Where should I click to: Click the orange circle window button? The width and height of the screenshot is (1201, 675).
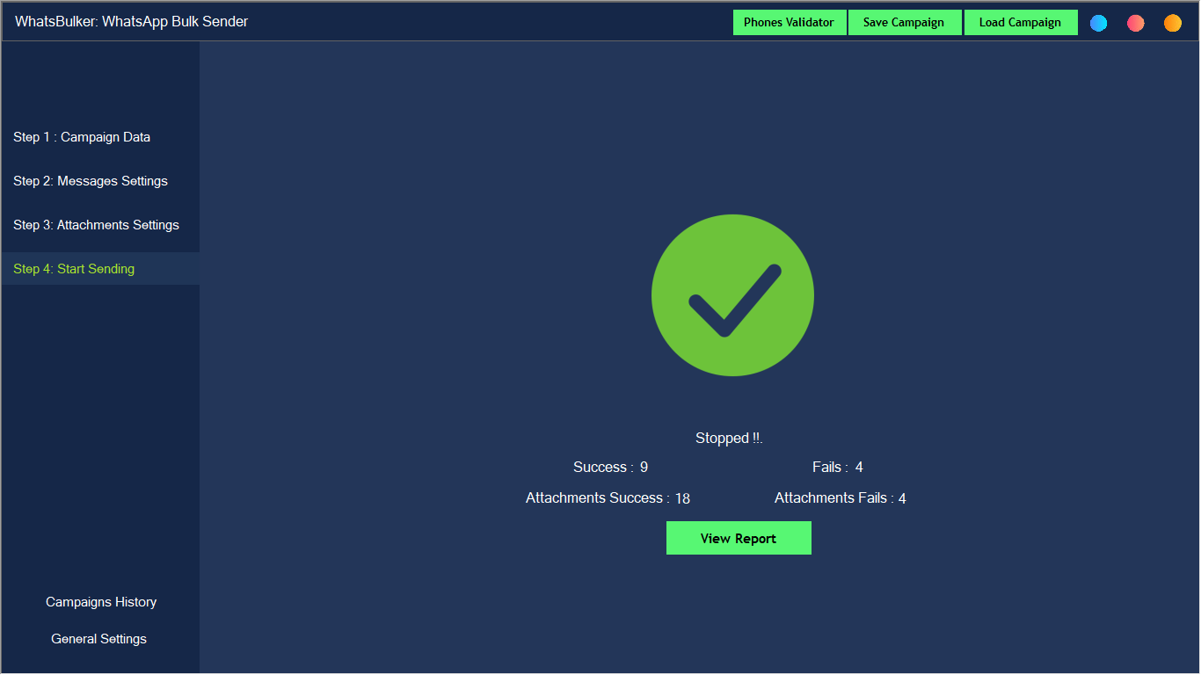click(1173, 23)
